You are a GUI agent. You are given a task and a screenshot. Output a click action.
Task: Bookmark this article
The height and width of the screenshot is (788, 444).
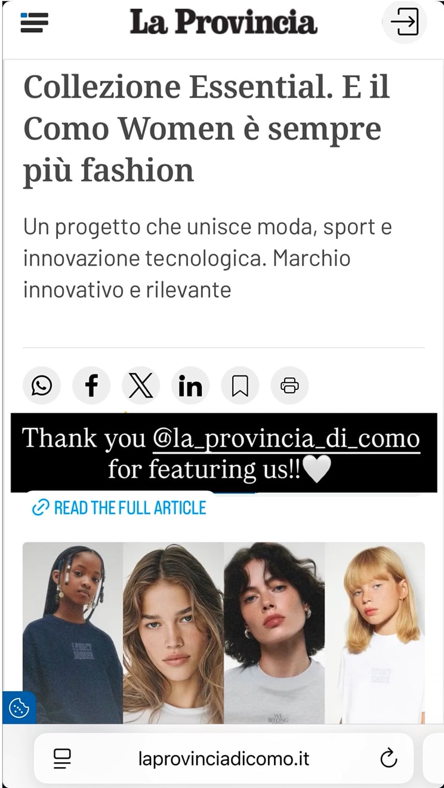(240, 386)
